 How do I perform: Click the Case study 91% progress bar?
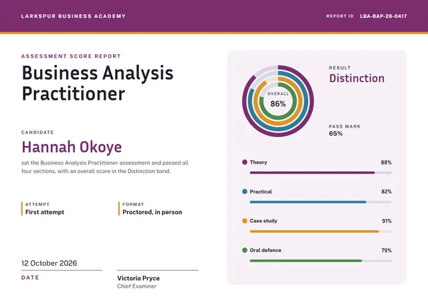point(320,231)
